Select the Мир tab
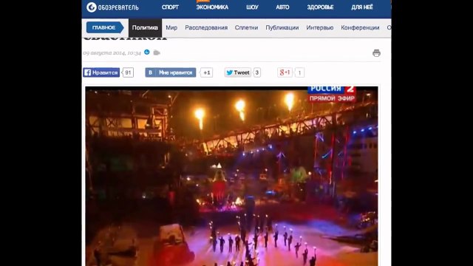 pyautogui.click(x=171, y=27)
